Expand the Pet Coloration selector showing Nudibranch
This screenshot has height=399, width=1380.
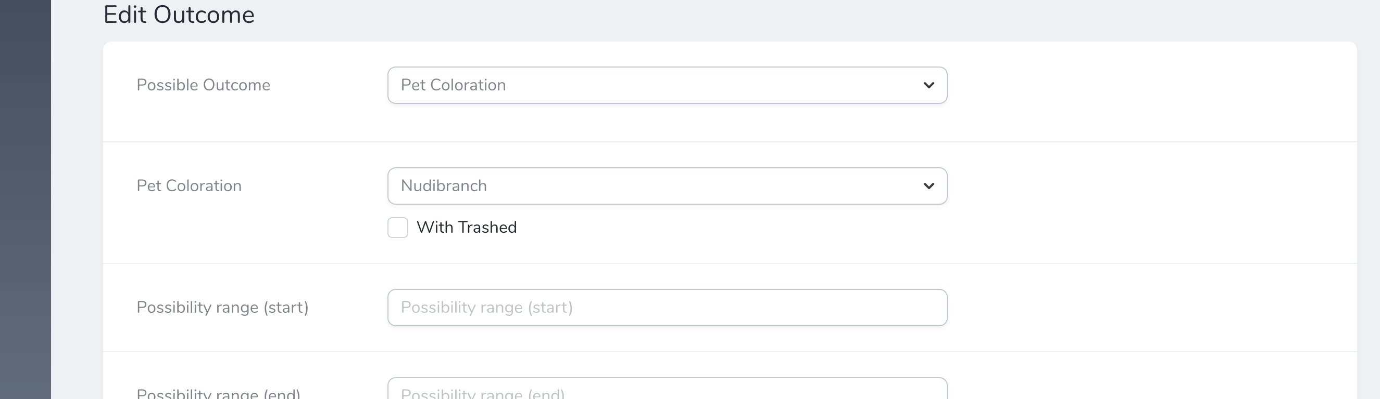click(x=667, y=185)
